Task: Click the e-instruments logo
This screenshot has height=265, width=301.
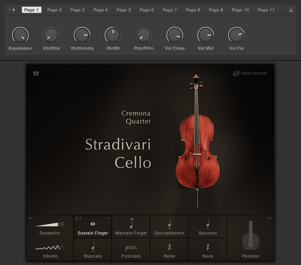Action: (250, 73)
